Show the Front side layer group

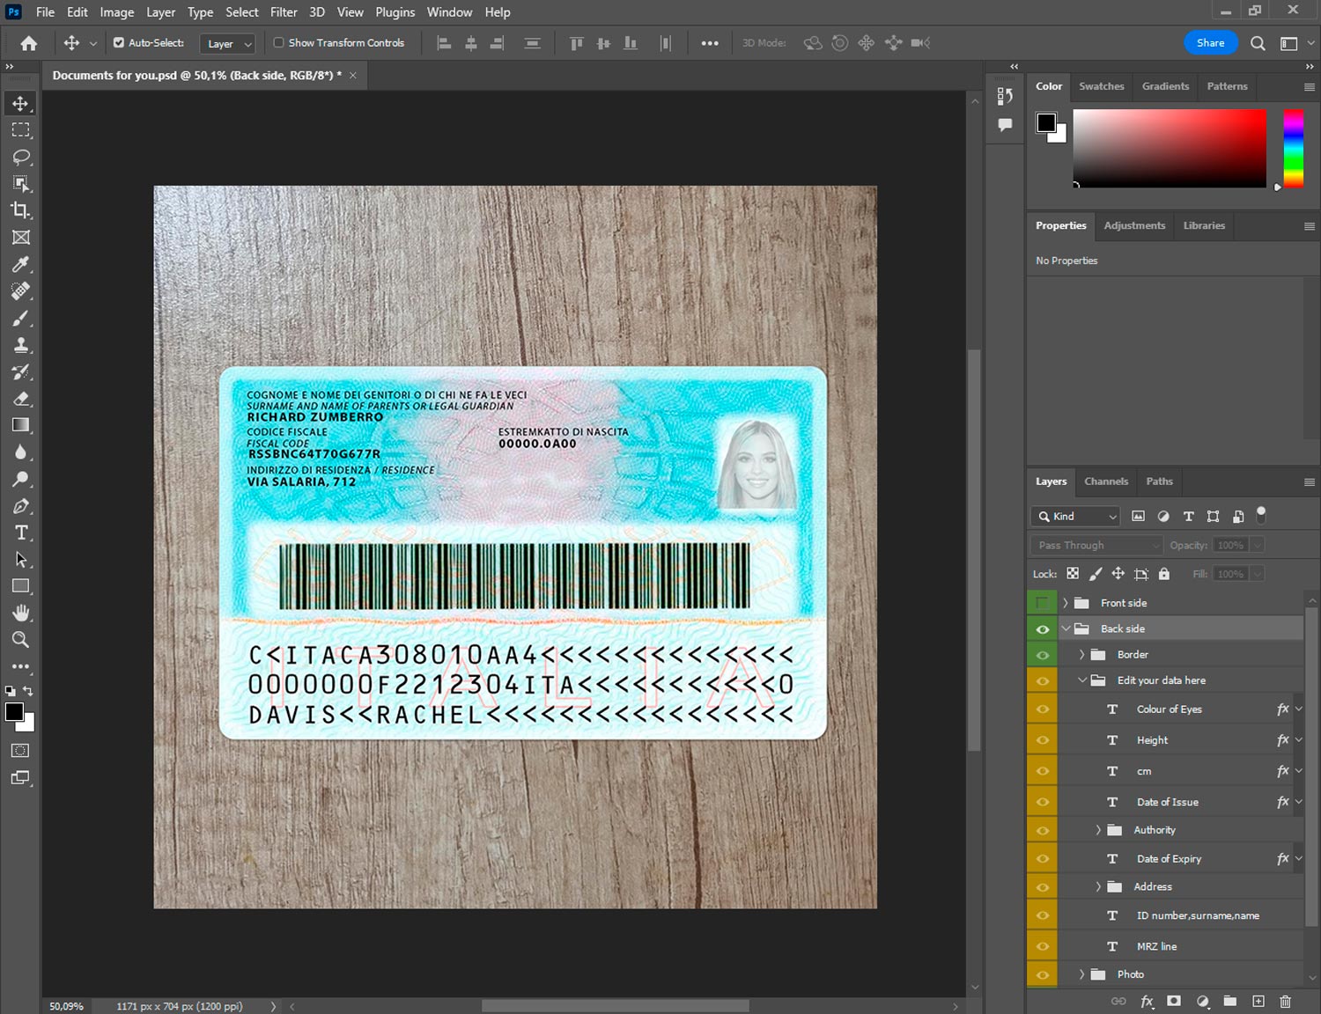[1042, 603]
